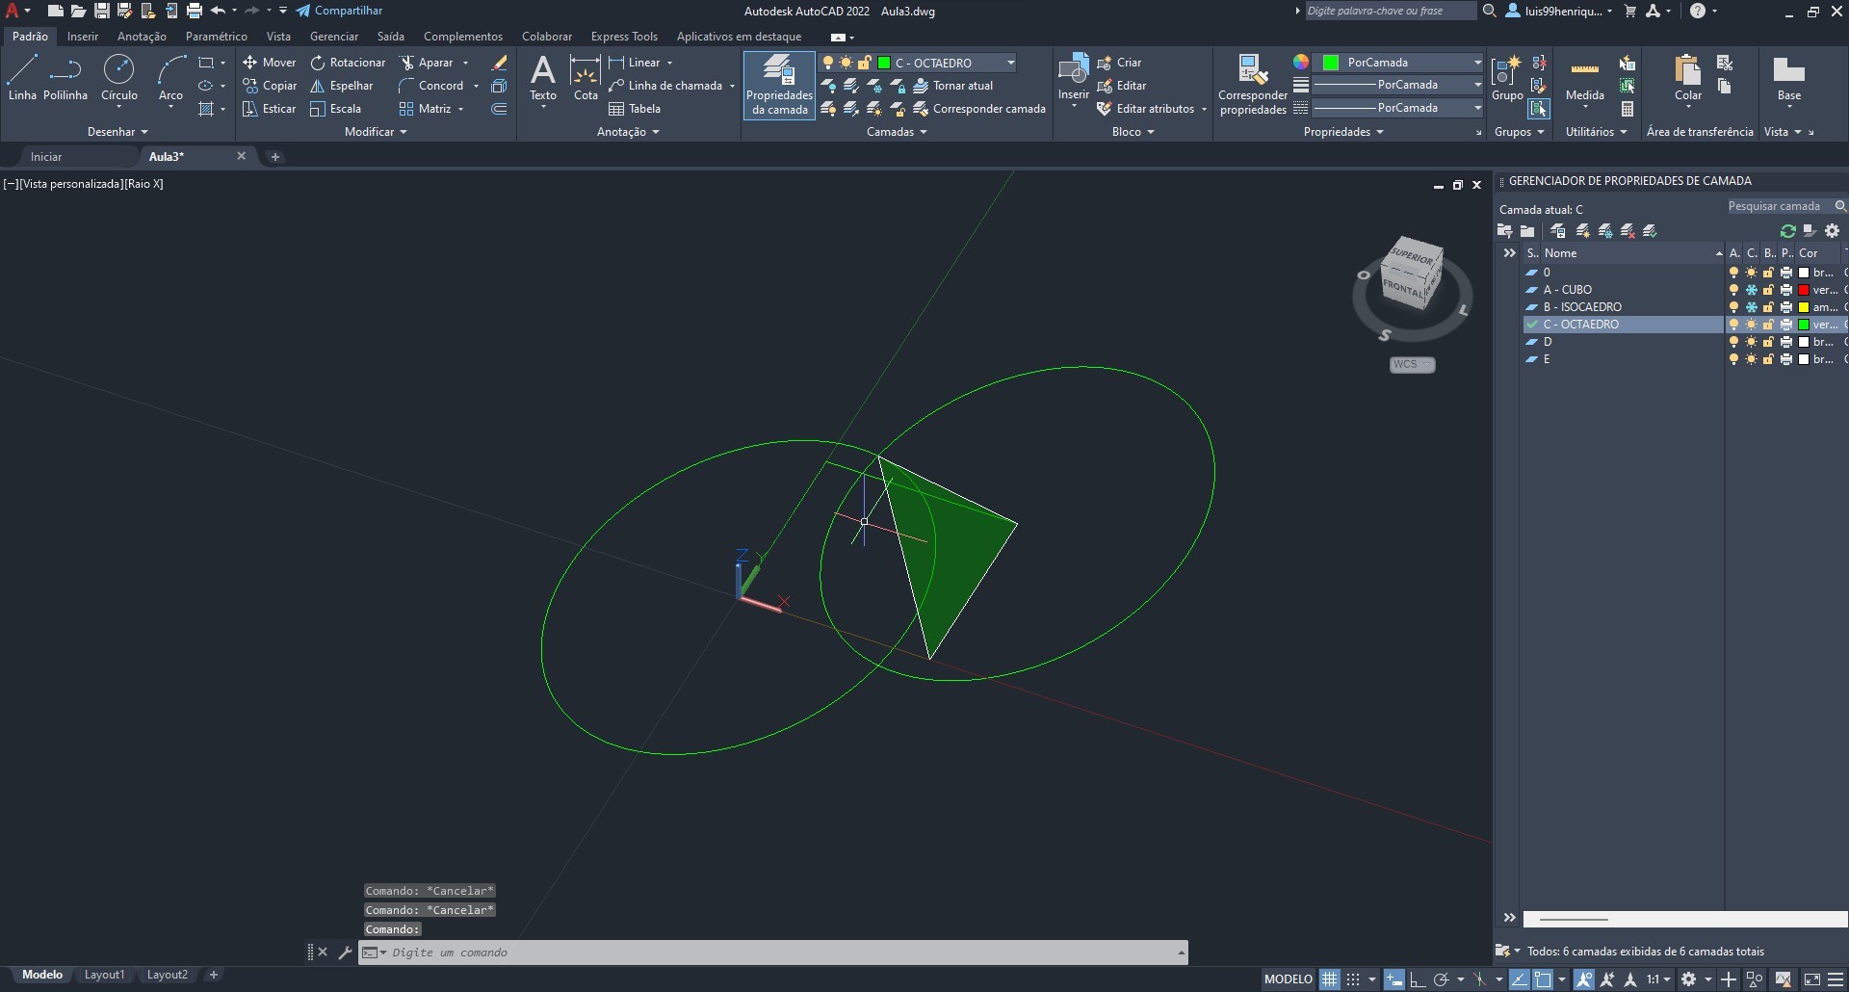1849x992 pixels.
Task: Click the Compartilhar button
Action: click(x=339, y=11)
